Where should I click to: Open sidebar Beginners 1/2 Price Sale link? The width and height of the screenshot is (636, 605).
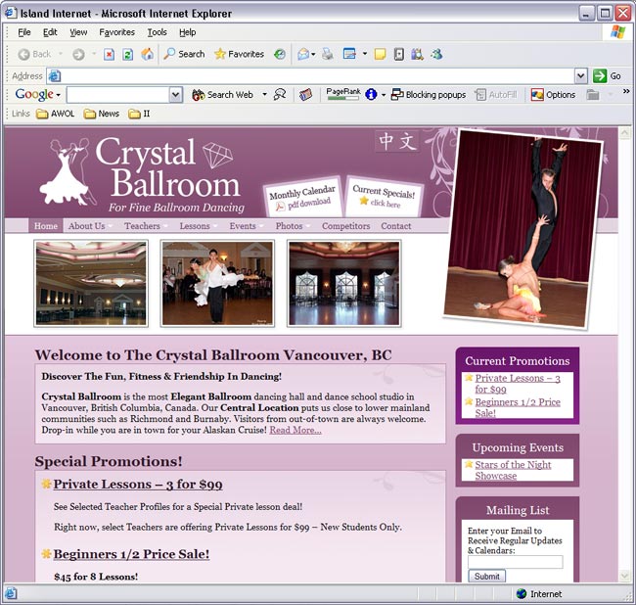click(518, 407)
